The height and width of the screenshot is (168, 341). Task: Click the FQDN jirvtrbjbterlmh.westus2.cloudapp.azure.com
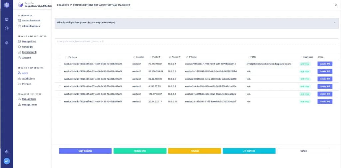coord(269,64)
